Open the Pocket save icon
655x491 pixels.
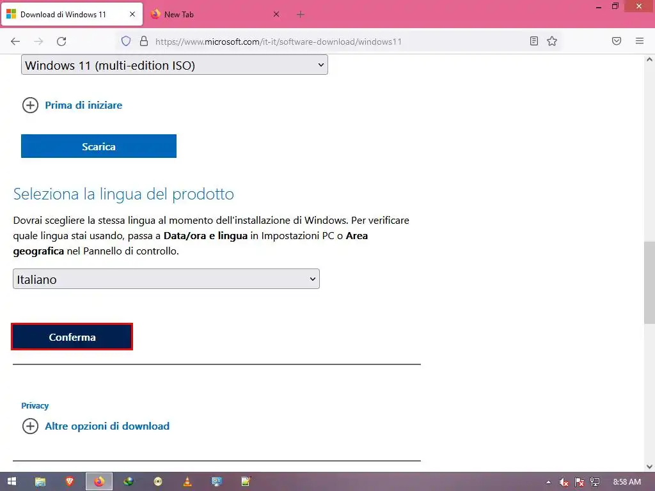click(617, 41)
